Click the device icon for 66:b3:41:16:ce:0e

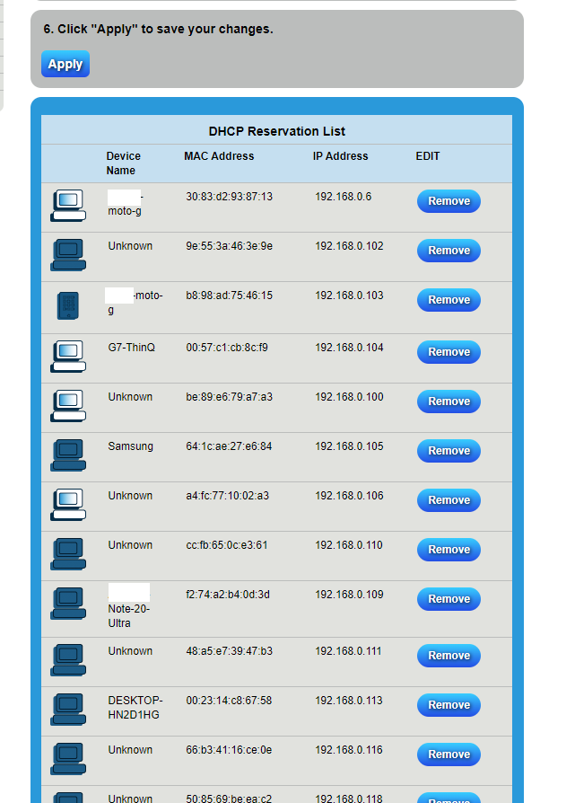tap(68, 758)
